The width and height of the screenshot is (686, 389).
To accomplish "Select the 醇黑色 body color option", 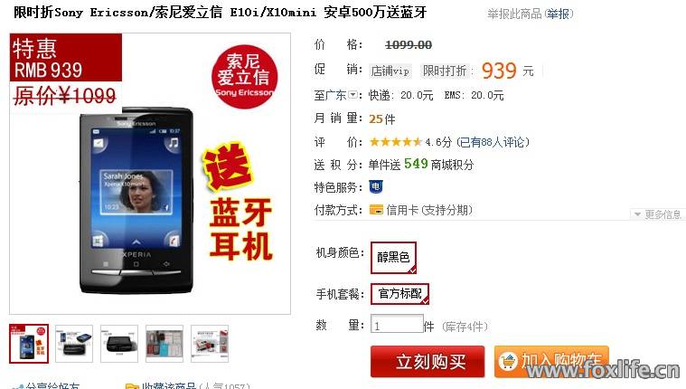I will (393, 258).
